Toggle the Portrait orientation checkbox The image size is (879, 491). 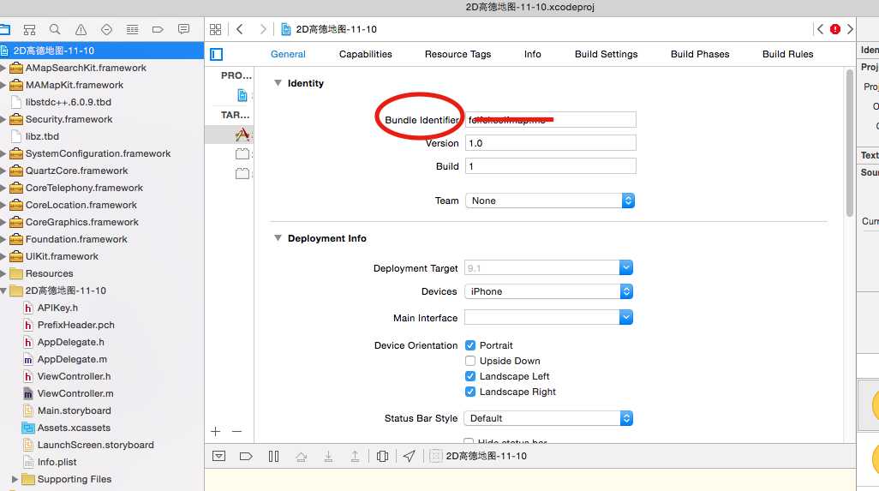(x=470, y=345)
